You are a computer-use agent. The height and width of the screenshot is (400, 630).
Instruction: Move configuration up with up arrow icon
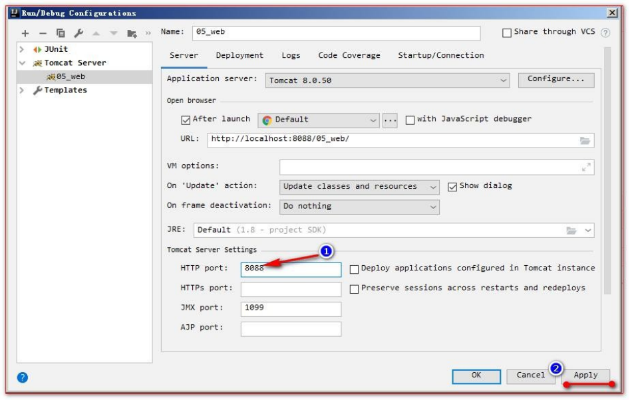tap(96, 33)
